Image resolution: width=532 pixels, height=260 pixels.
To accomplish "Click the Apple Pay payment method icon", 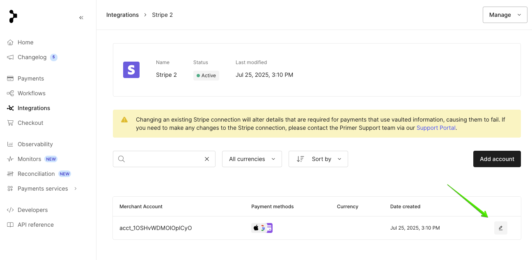I will click(x=256, y=228).
